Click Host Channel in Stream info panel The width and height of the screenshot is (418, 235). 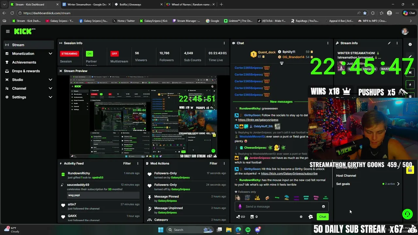[346, 176]
